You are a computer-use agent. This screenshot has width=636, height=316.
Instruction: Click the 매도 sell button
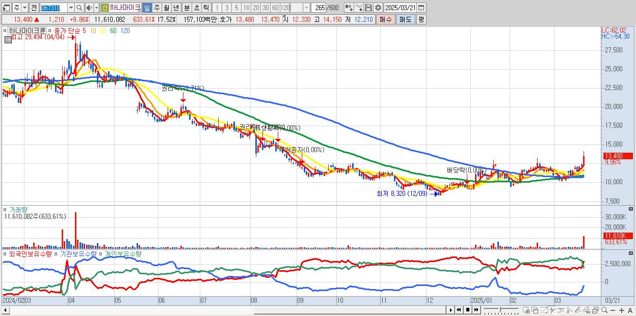tap(405, 19)
